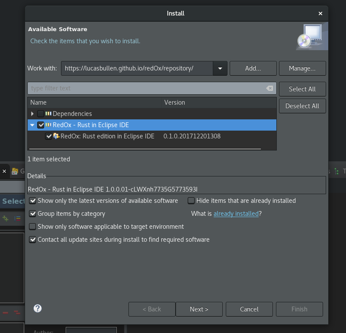The width and height of the screenshot is (346, 333).
Task: Click the Details text RedOx - Rust in Eclipse IDE 1.0.0
Action: 112,189
